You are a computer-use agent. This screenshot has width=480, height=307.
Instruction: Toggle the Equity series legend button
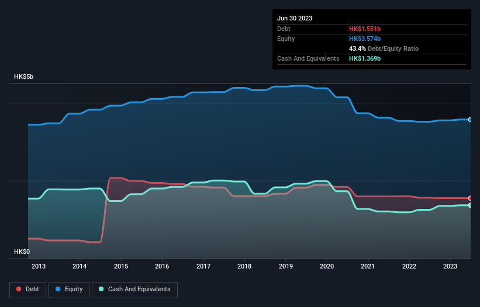click(69, 289)
